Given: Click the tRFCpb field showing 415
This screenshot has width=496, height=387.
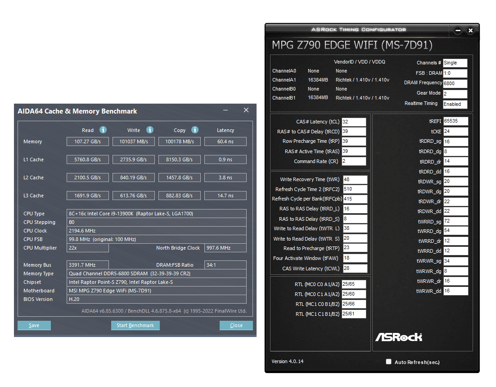Looking at the screenshot, I should click(x=355, y=199).
